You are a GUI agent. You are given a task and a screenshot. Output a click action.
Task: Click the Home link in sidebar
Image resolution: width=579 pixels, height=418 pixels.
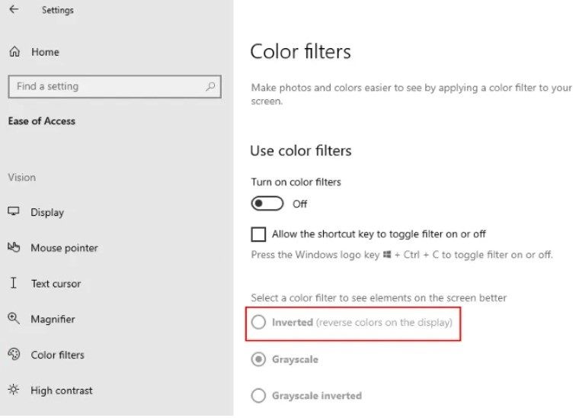(45, 52)
